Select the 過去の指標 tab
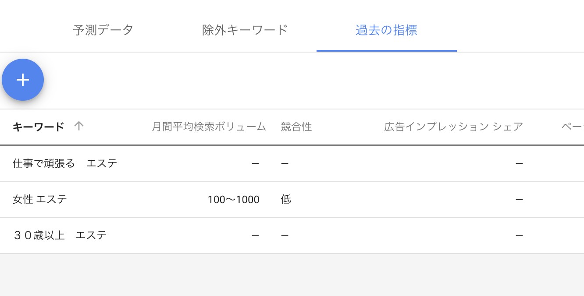 pyautogui.click(x=386, y=30)
